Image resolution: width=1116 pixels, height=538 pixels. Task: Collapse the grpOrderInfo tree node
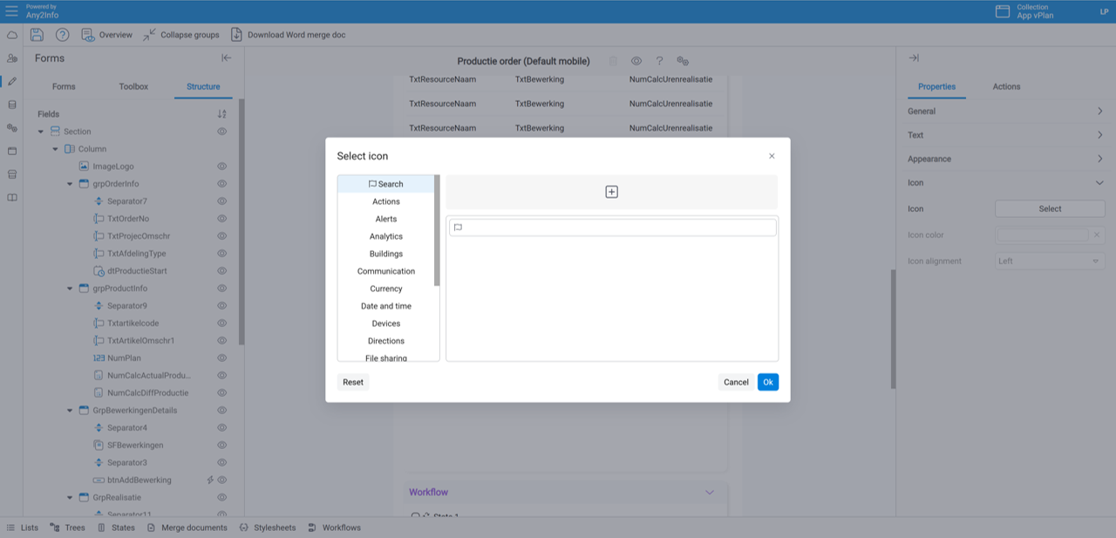(71, 184)
